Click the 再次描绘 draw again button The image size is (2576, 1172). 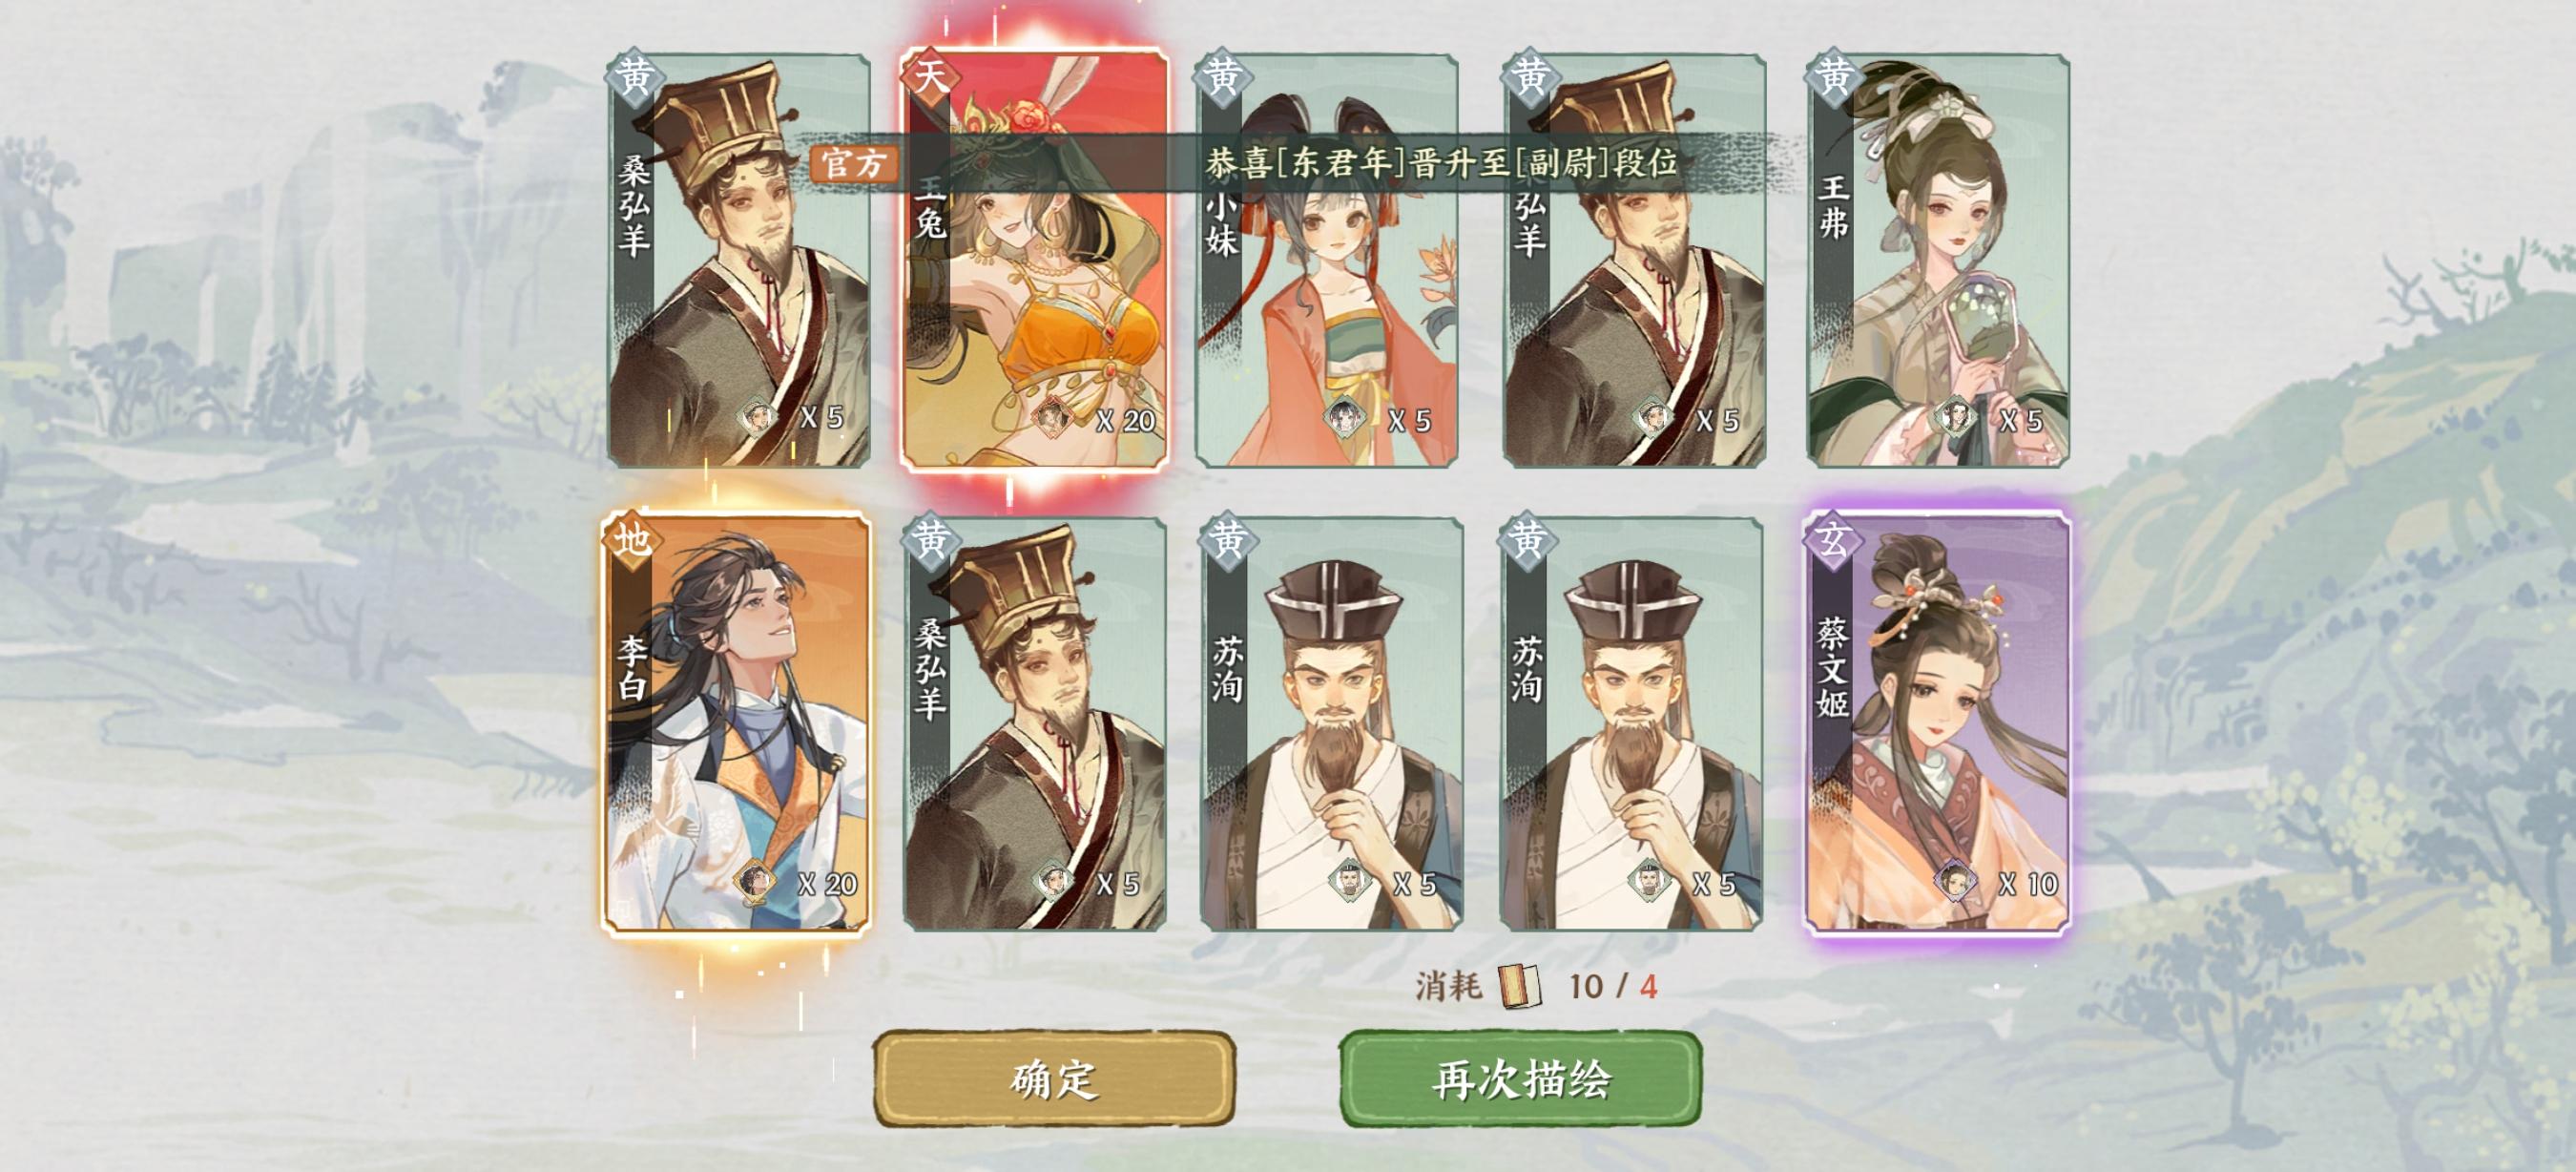point(1520,1079)
